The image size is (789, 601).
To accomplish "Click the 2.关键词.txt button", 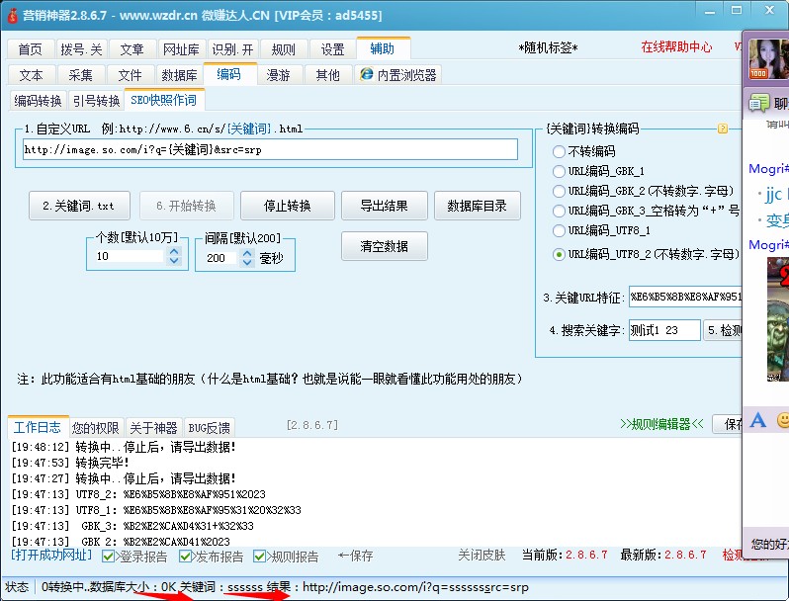I will 79,206.
